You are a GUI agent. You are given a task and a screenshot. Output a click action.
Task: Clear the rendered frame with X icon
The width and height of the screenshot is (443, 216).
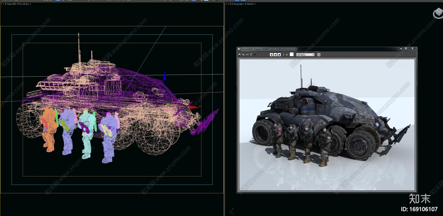[255, 55]
